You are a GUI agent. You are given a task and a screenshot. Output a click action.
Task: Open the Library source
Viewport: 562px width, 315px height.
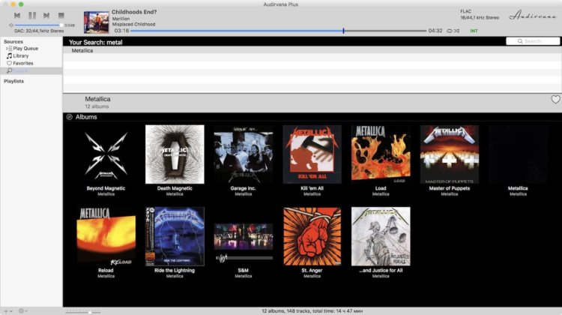tap(21, 56)
